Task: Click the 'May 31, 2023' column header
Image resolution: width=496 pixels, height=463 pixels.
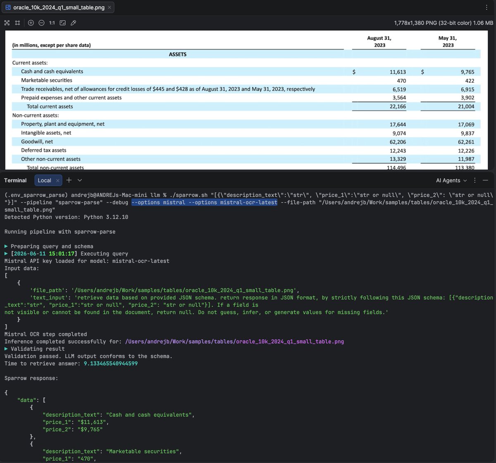Action: [x=448, y=41]
